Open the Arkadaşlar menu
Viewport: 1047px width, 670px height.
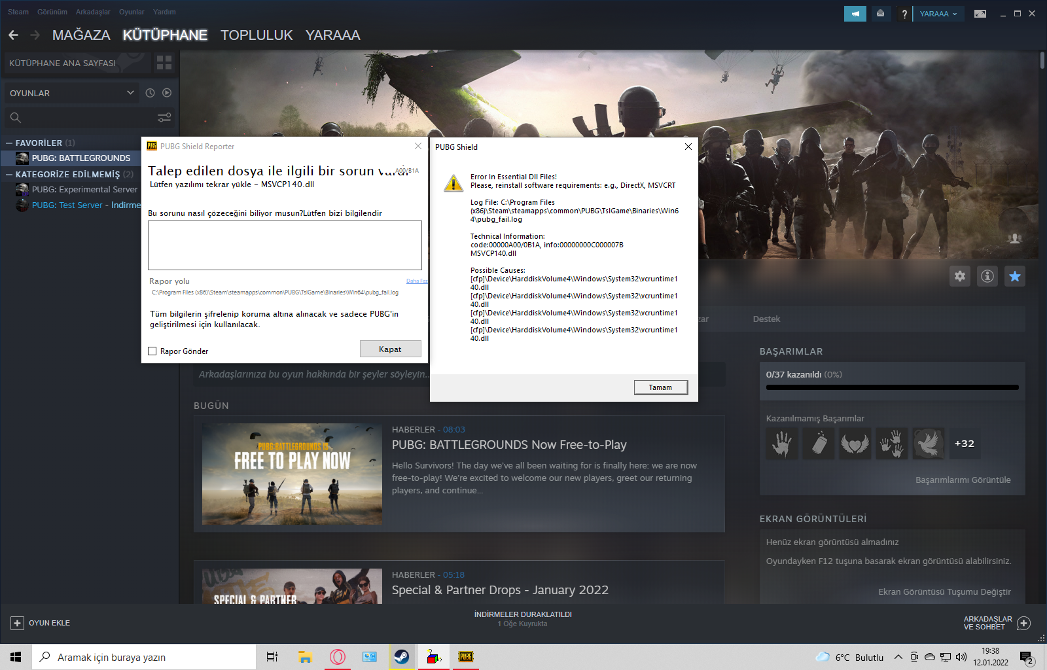[x=93, y=12]
